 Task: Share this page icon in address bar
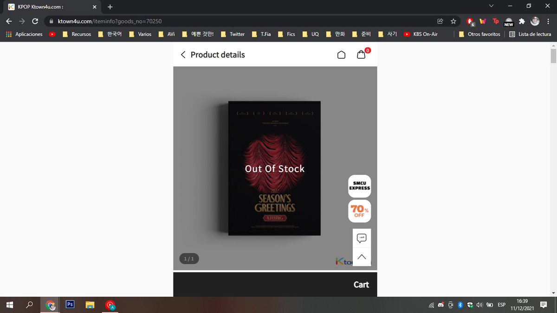pyautogui.click(x=440, y=21)
